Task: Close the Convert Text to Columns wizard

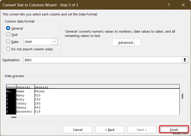Action: point(183,5)
